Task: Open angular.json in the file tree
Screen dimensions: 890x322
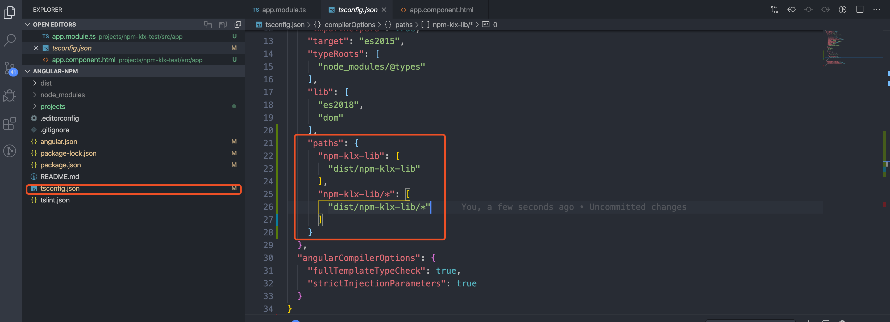Action: (x=133, y=142)
